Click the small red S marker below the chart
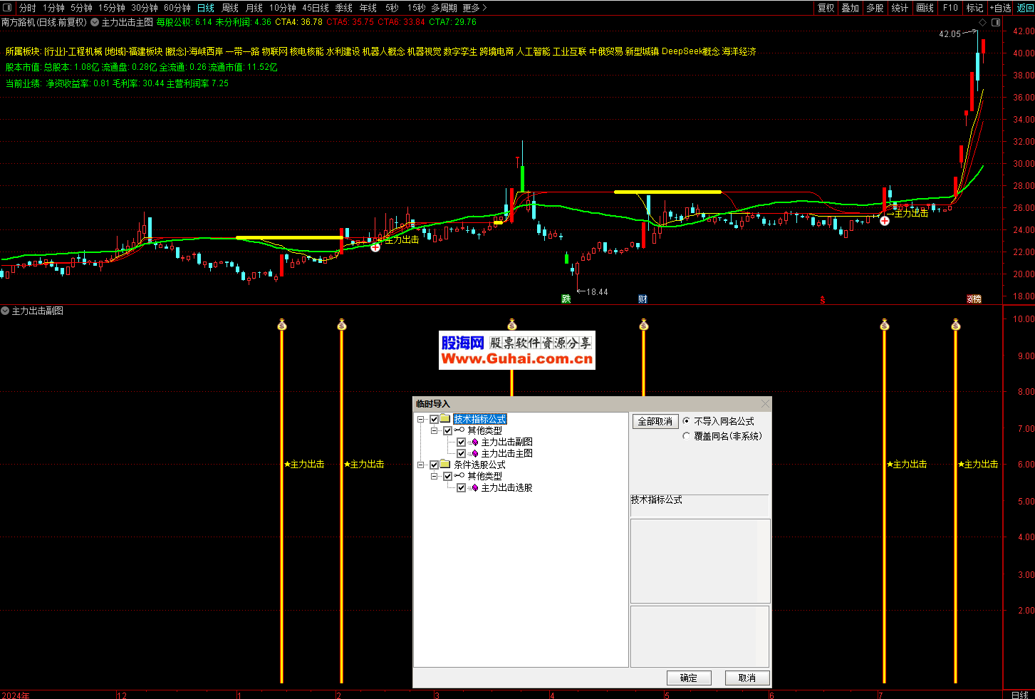Viewport: 1035px width, 699px height. point(822,300)
